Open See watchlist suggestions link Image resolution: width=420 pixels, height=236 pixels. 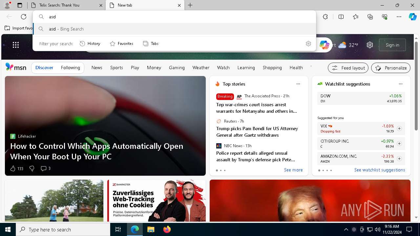click(x=380, y=170)
